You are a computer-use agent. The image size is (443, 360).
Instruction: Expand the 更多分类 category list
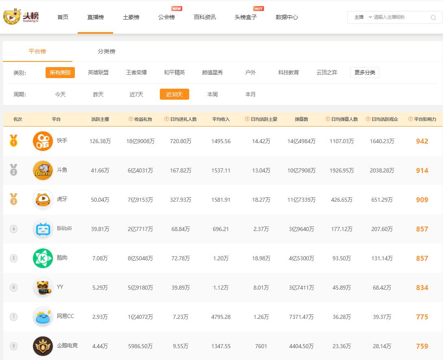(364, 73)
